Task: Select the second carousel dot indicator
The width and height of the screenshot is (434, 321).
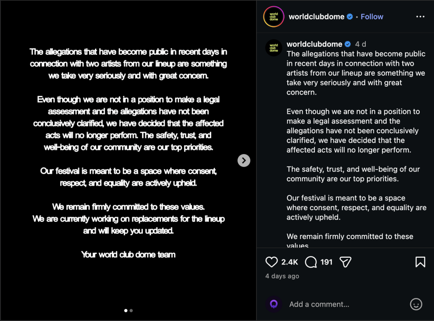Action: pos(131,311)
